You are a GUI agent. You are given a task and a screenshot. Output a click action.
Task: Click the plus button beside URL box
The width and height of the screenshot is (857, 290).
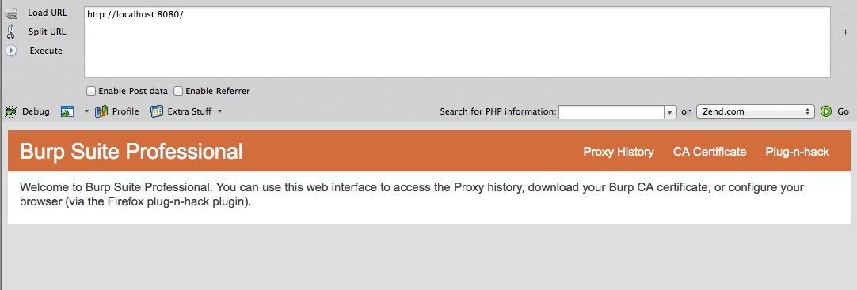(x=846, y=32)
